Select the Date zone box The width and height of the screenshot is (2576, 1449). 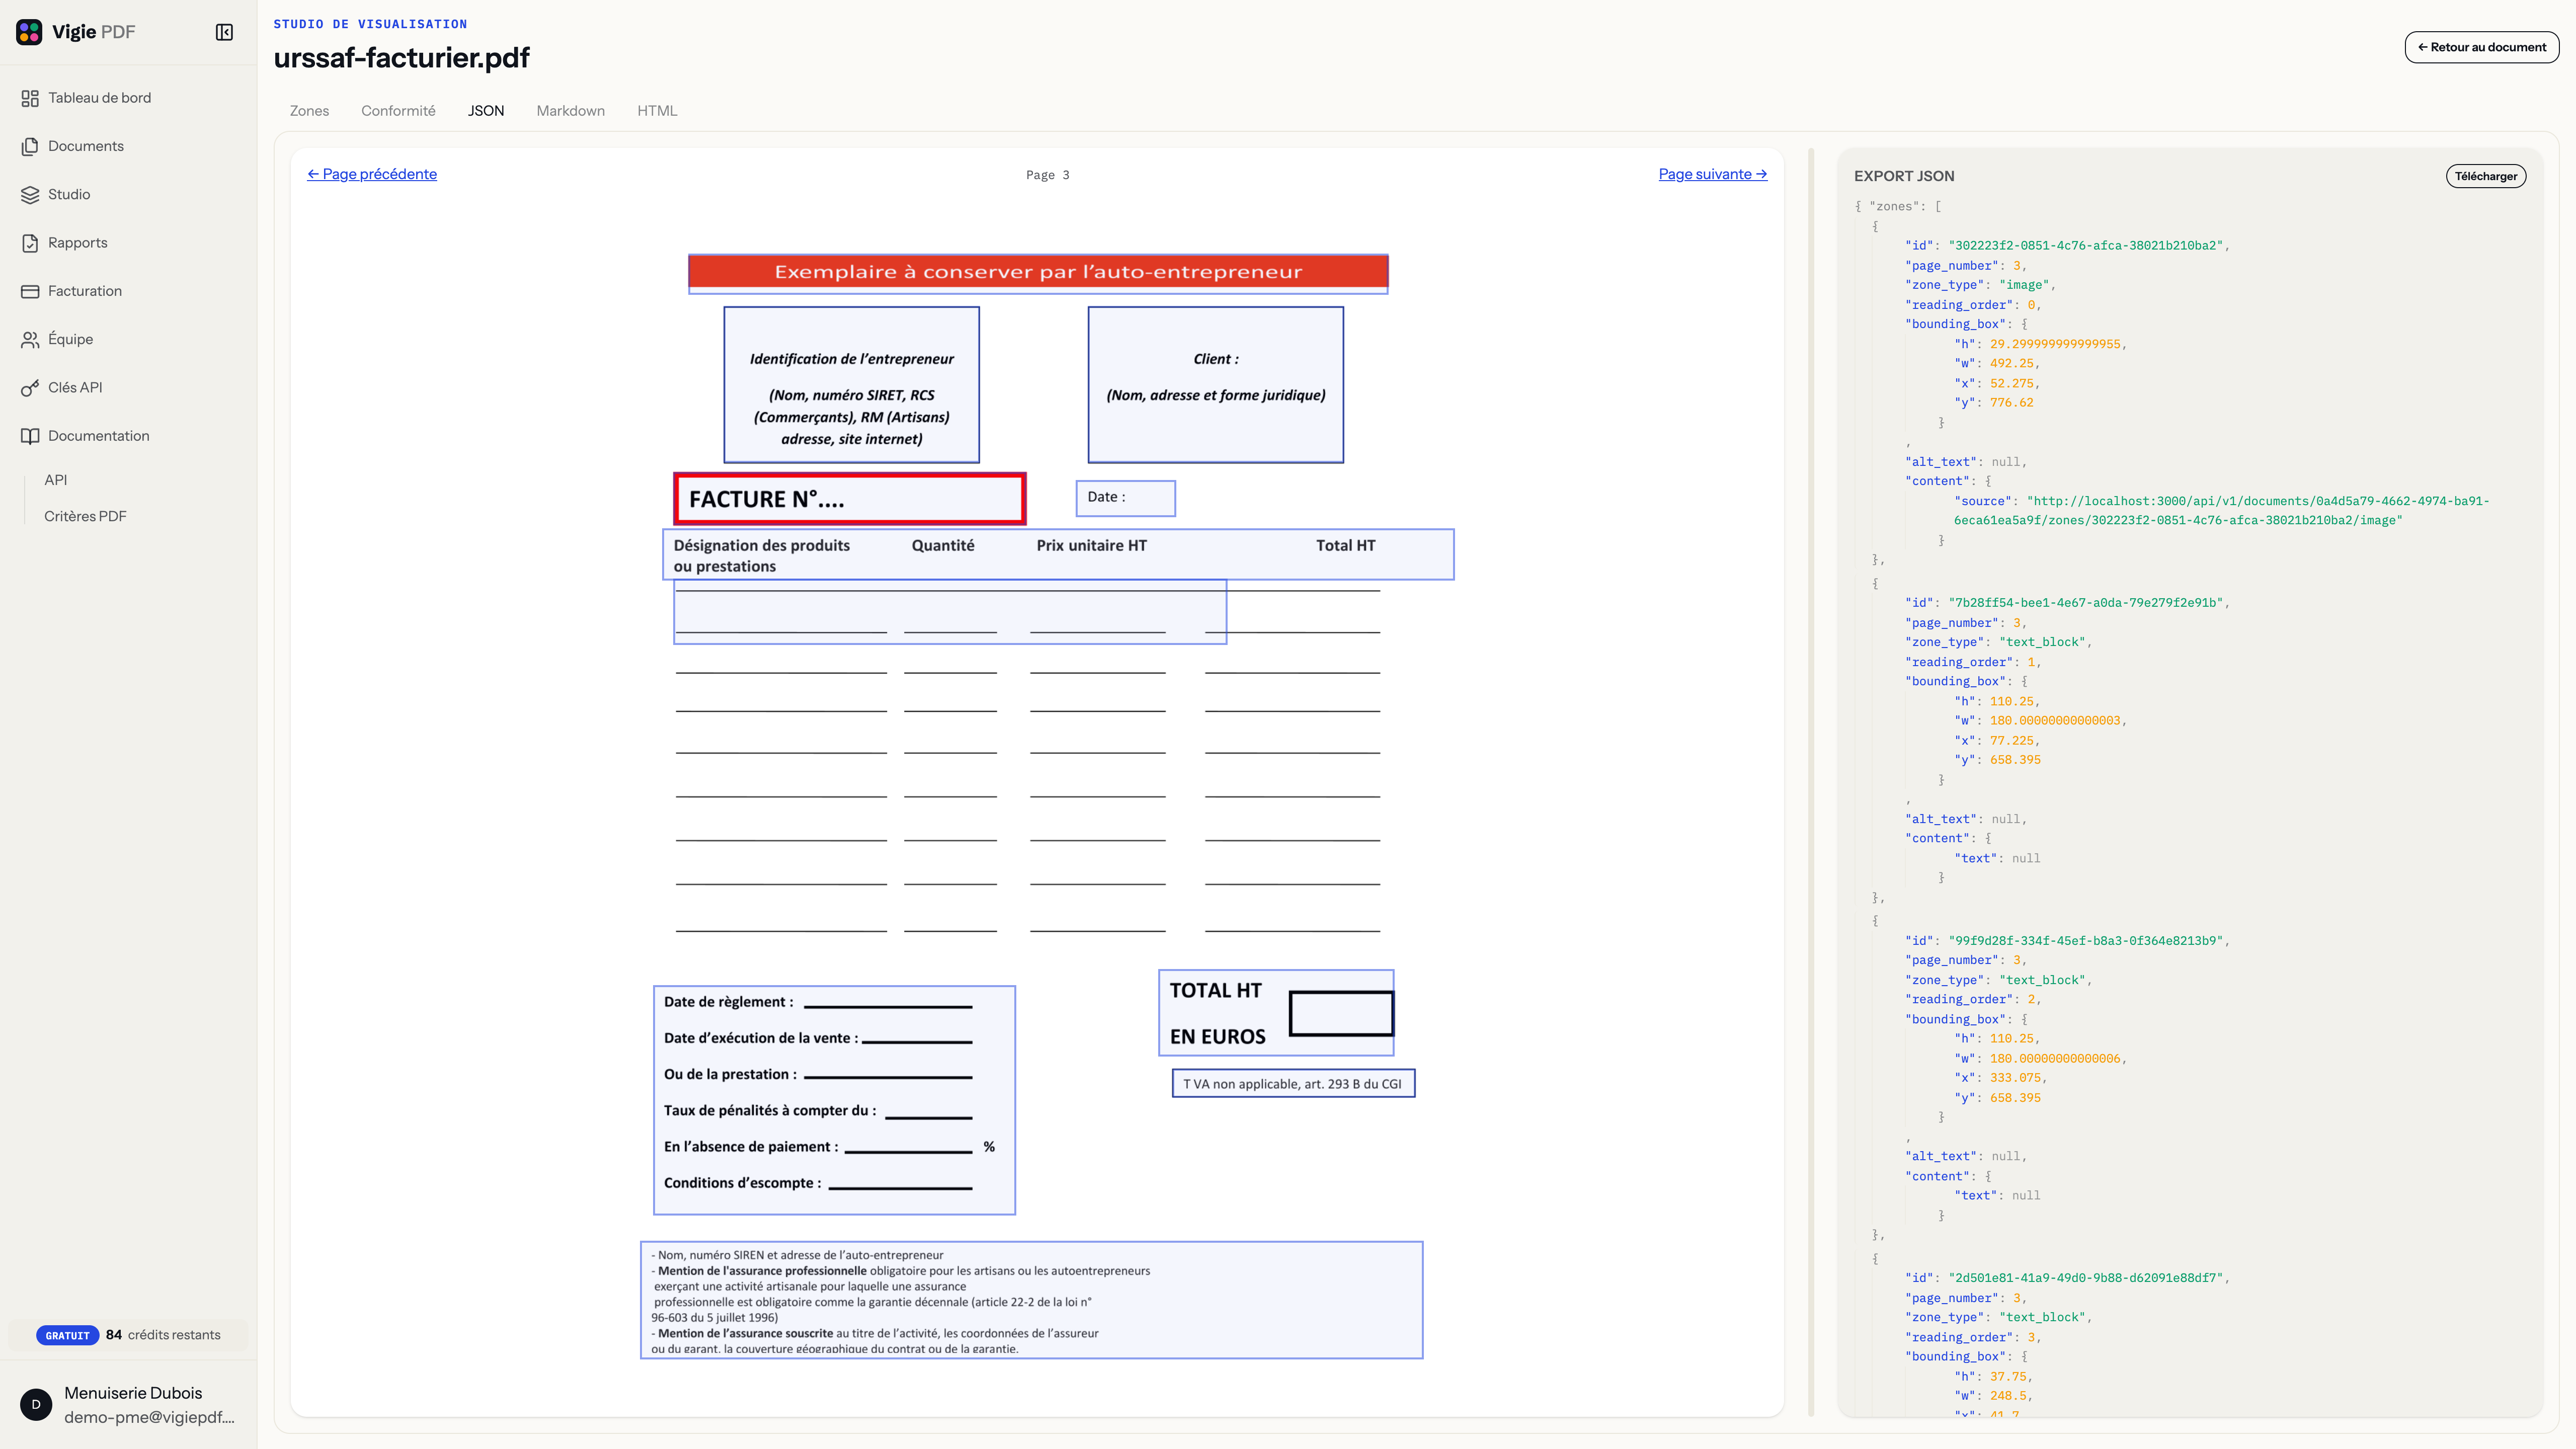pos(1125,498)
